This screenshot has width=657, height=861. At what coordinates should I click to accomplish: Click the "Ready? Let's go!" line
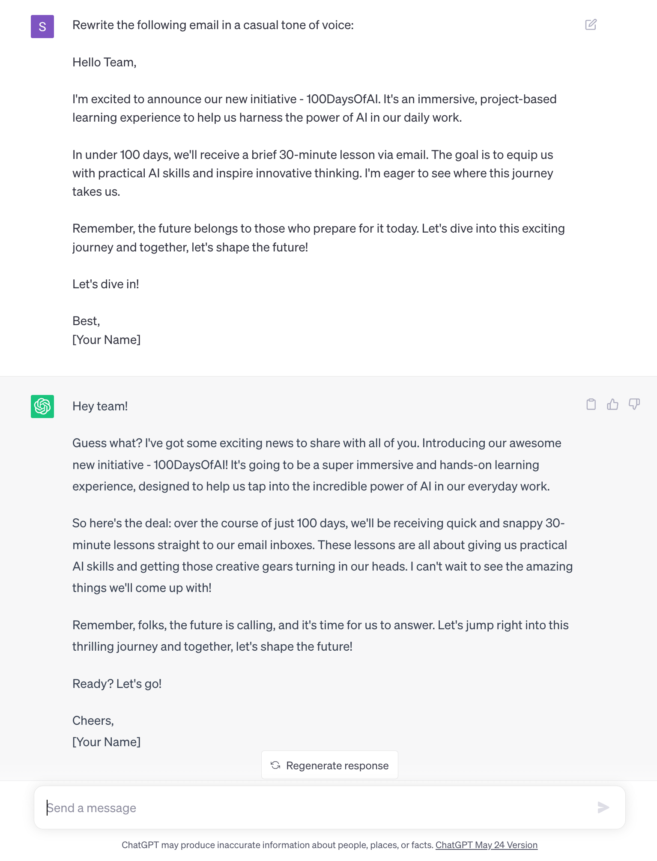pos(117,684)
